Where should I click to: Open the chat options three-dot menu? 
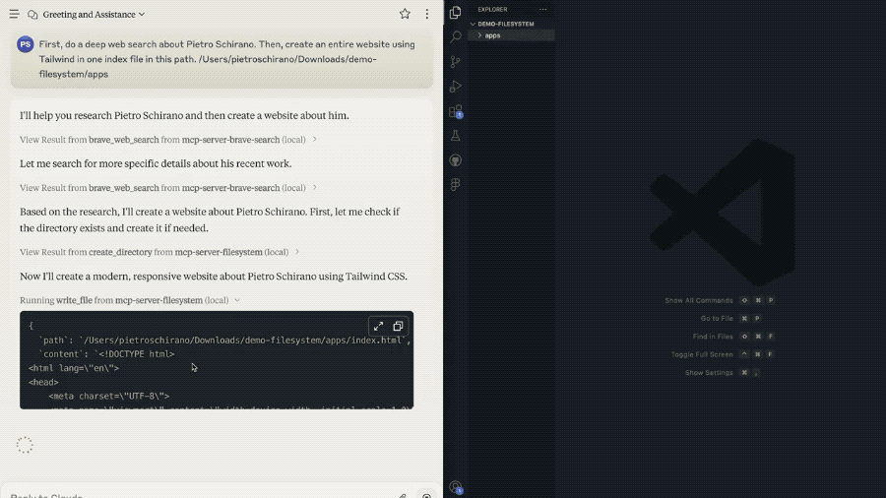pos(427,15)
